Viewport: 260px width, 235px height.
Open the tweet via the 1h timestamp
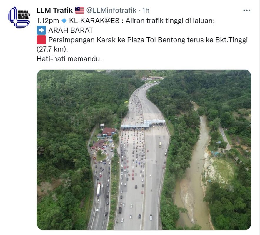(x=146, y=10)
